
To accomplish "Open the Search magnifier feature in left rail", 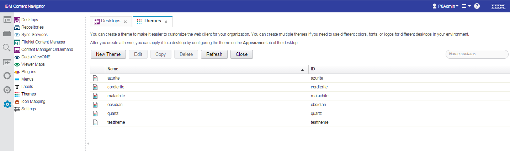I will 7,47.
